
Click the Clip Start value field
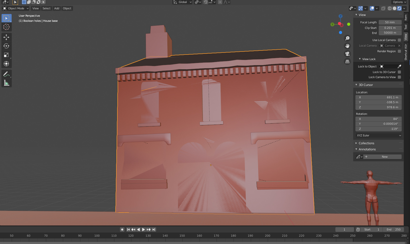[x=390, y=28]
